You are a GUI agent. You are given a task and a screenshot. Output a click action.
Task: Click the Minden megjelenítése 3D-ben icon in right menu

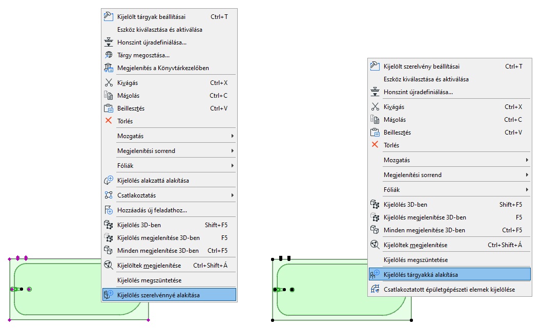(x=374, y=230)
